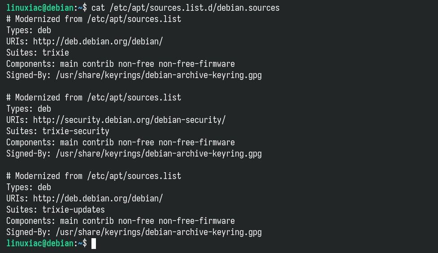Click the third '# Modernized from' comment
This screenshot has height=253, width=438.
click(x=94, y=176)
